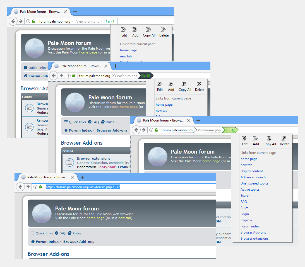Choose Register in the links popup

point(246,220)
